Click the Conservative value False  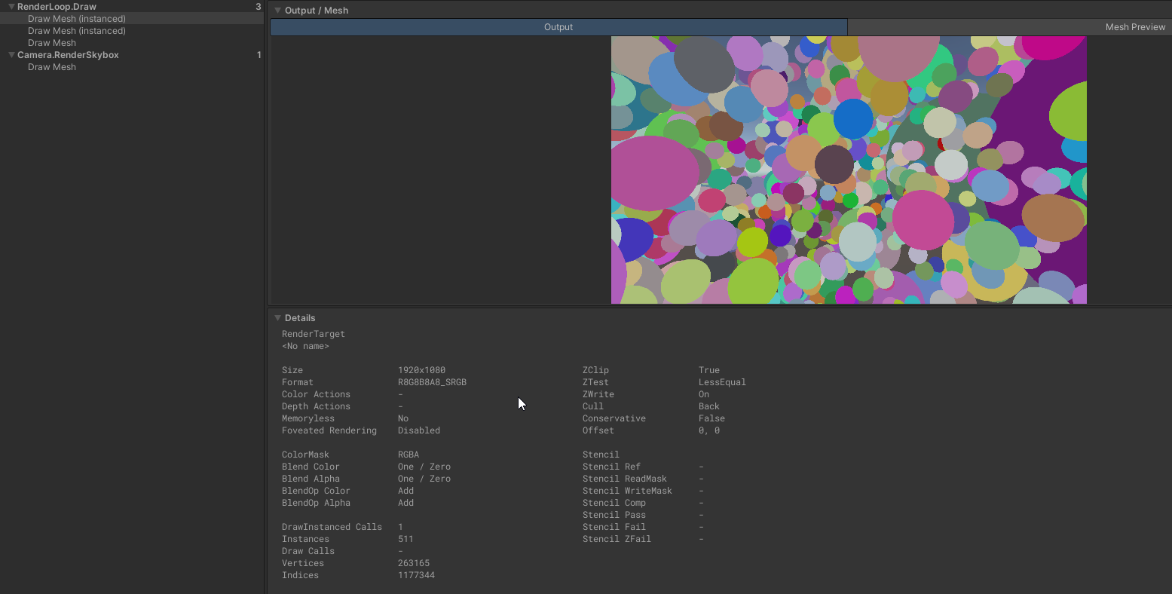711,418
